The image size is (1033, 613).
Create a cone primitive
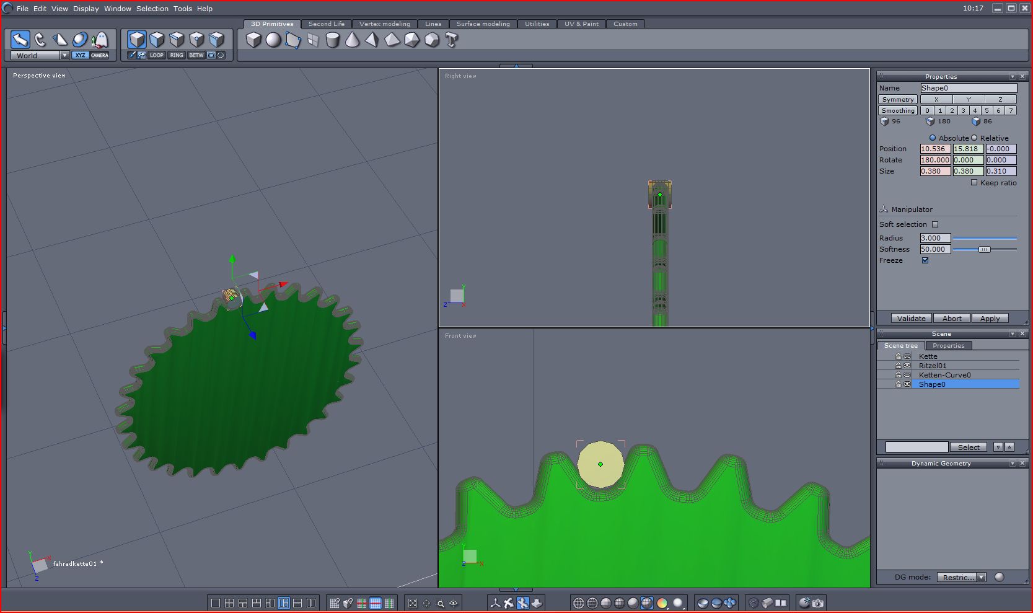(x=353, y=40)
